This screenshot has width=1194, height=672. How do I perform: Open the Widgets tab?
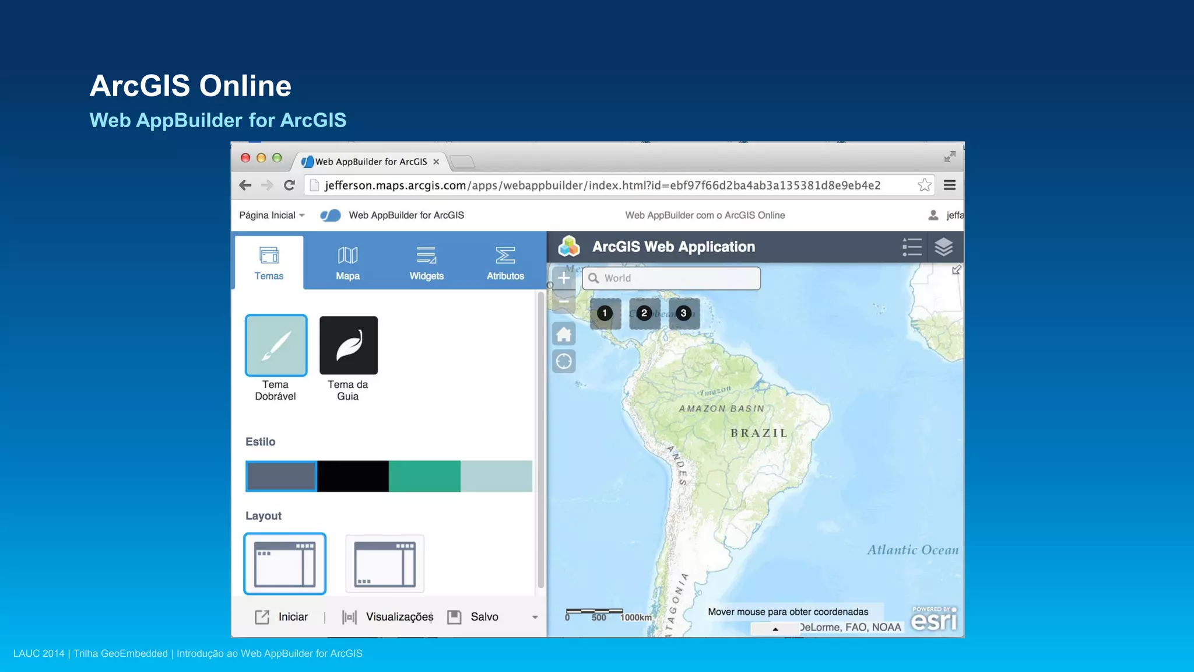(426, 263)
